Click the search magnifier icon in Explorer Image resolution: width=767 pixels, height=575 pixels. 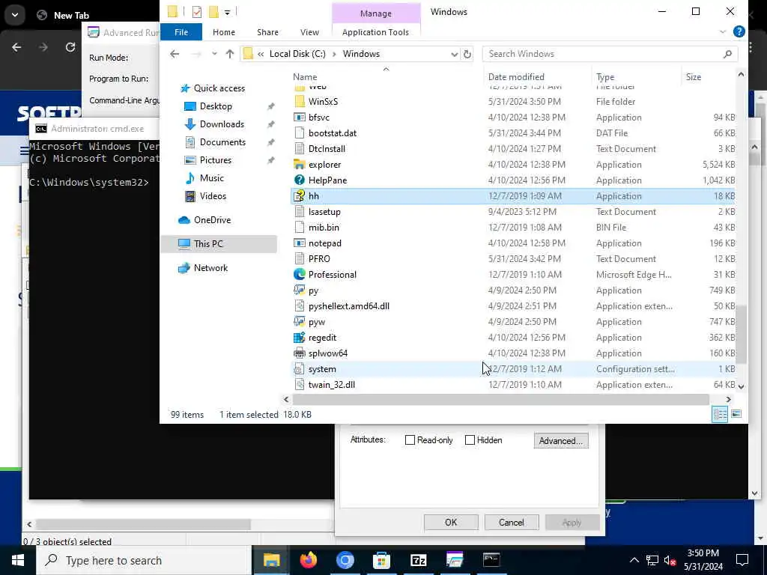[x=727, y=54]
